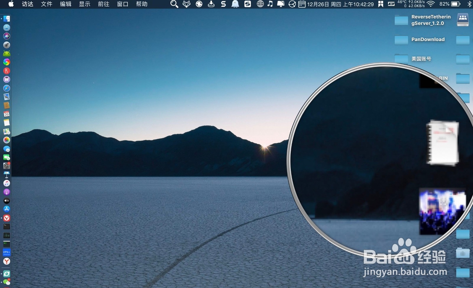Open Activity Monitor in the Dock
Viewport: 473px width, 288px height.
click(6, 235)
